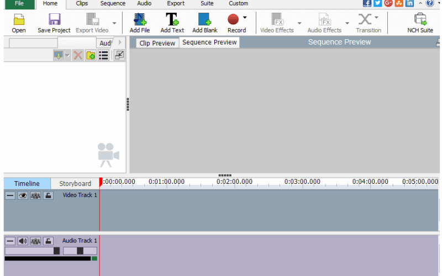Collapse Audio Track 1 with minus button

tap(10, 241)
